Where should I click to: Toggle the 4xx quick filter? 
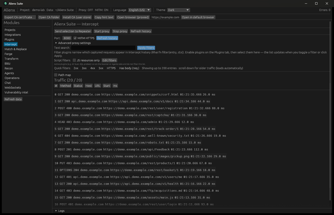pos(93,68)
